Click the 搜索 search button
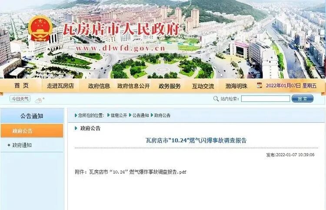326x210 pixels. pos(303,98)
